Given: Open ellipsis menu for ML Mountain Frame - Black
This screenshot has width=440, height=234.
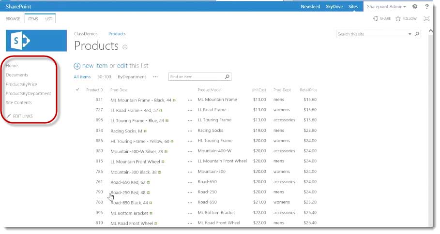Looking at the screenshot, I should click(190, 100).
